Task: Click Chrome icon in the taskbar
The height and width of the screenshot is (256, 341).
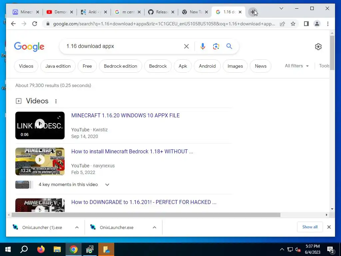Action: 74,249
